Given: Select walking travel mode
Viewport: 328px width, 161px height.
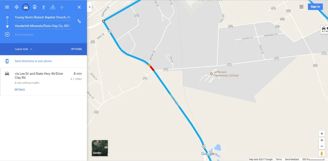Looking at the screenshot, I should coord(44,7).
